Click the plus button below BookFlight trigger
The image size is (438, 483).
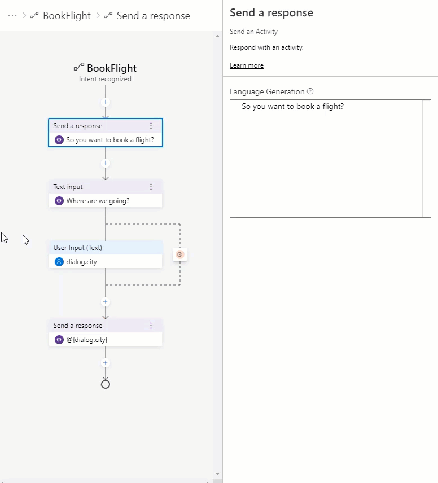coord(105,102)
